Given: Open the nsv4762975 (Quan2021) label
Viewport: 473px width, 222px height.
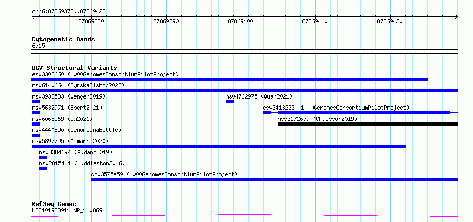Looking at the screenshot, I should click(259, 96).
